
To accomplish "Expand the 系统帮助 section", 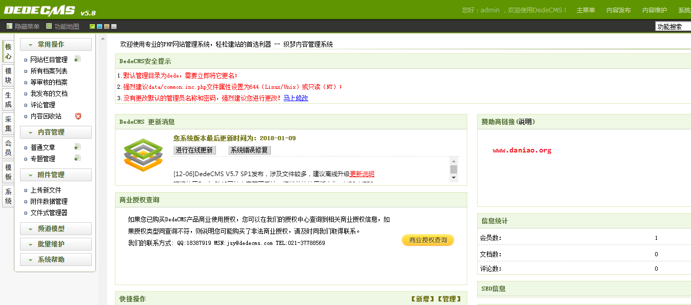I will (56, 260).
